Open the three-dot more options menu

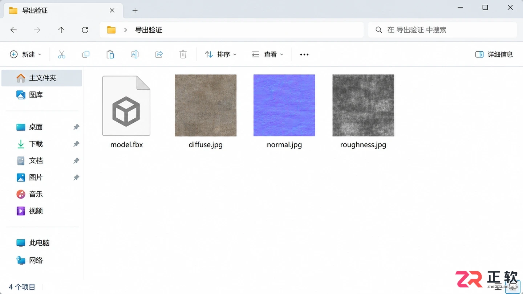point(304,54)
